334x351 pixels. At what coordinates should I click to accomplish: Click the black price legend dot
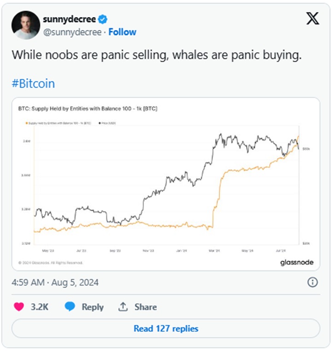click(x=100, y=123)
